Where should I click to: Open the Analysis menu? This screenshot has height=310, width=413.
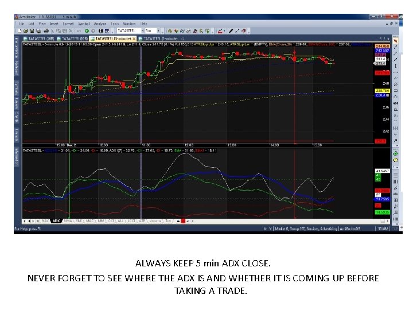pos(100,24)
